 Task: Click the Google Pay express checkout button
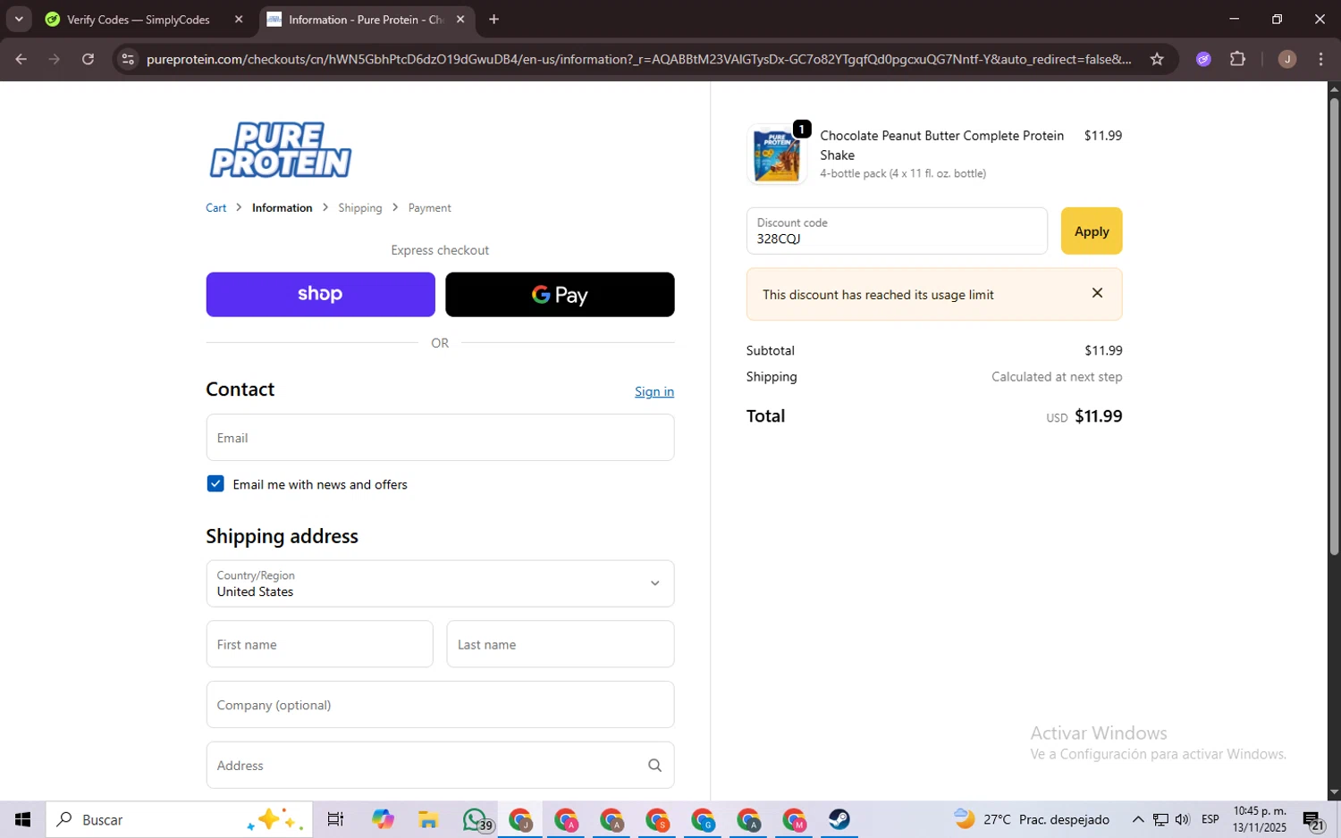tap(560, 294)
